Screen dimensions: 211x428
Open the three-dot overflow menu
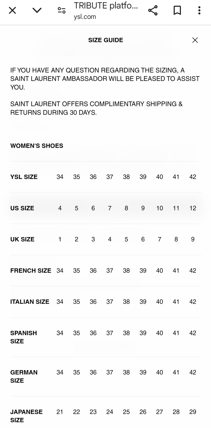click(x=199, y=11)
